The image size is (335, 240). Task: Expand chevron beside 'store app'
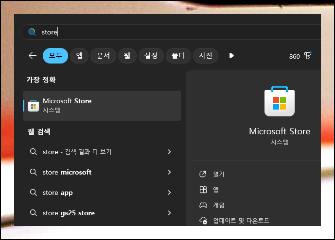tap(169, 192)
